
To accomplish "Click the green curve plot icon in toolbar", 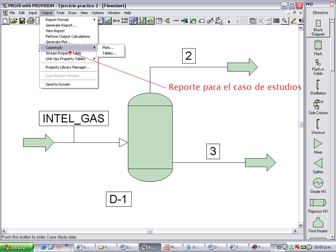I will pos(193,21).
